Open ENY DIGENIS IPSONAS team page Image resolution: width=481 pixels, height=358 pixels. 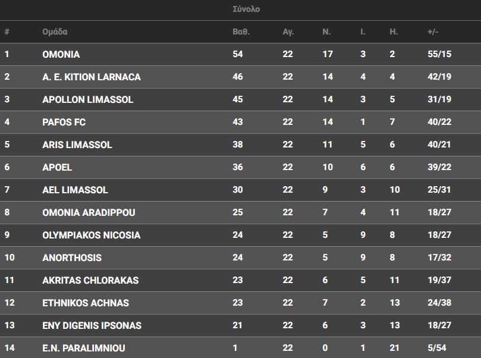pyautogui.click(x=92, y=326)
